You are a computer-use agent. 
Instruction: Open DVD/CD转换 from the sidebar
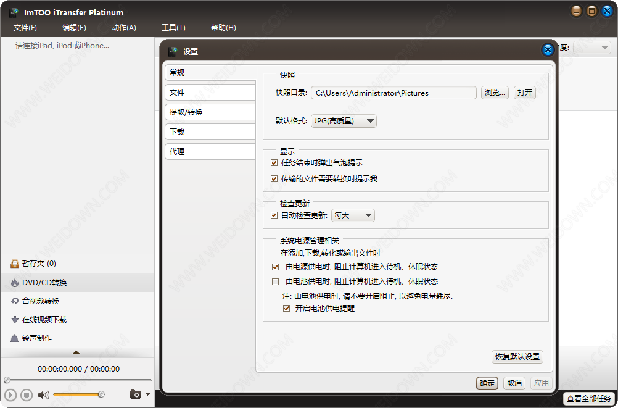[x=44, y=283]
